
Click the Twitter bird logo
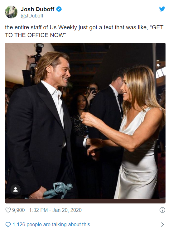coord(162,9)
